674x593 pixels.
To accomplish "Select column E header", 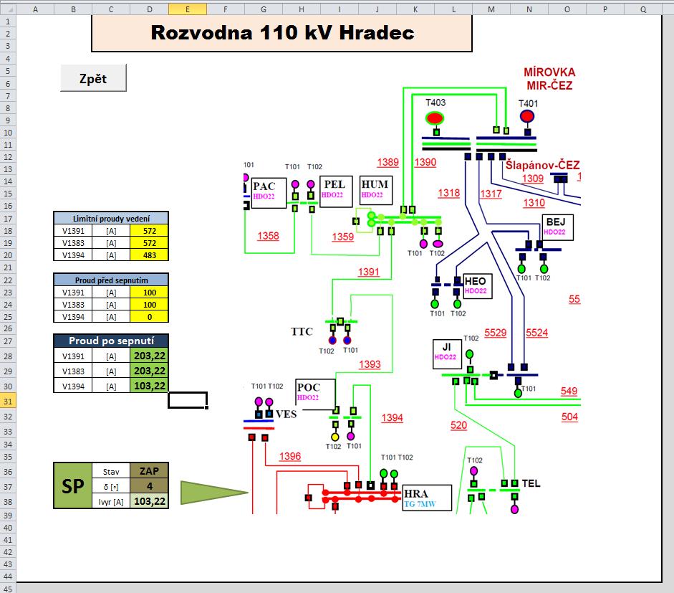I will (x=188, y=9).
